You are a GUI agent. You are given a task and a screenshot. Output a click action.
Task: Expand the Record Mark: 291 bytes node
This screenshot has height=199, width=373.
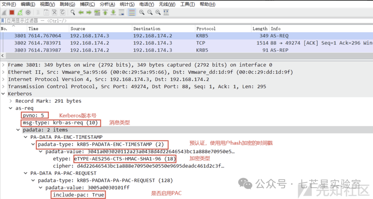[x=11, y=101]
